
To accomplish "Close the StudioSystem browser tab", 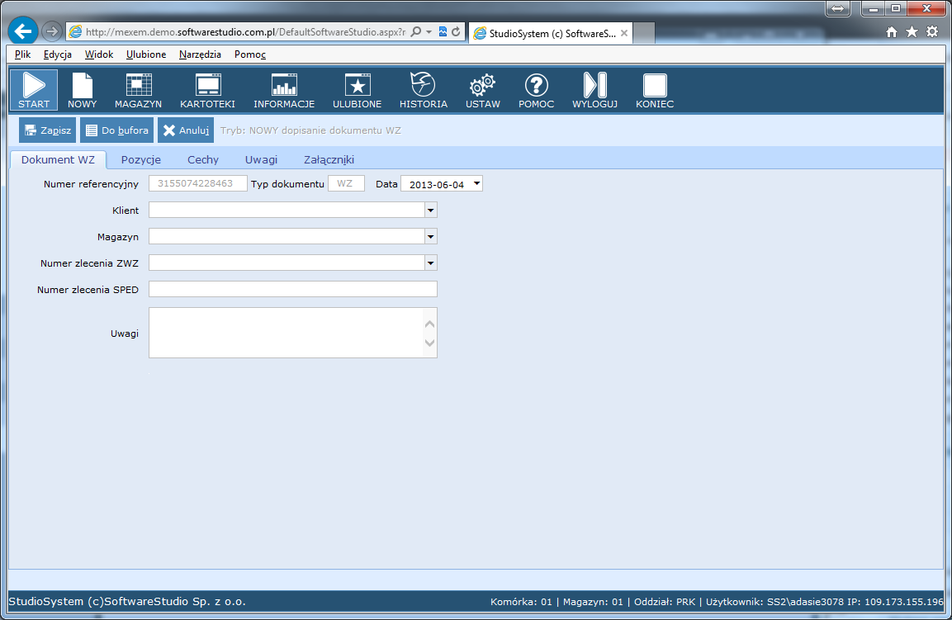I will click(624, 33).
